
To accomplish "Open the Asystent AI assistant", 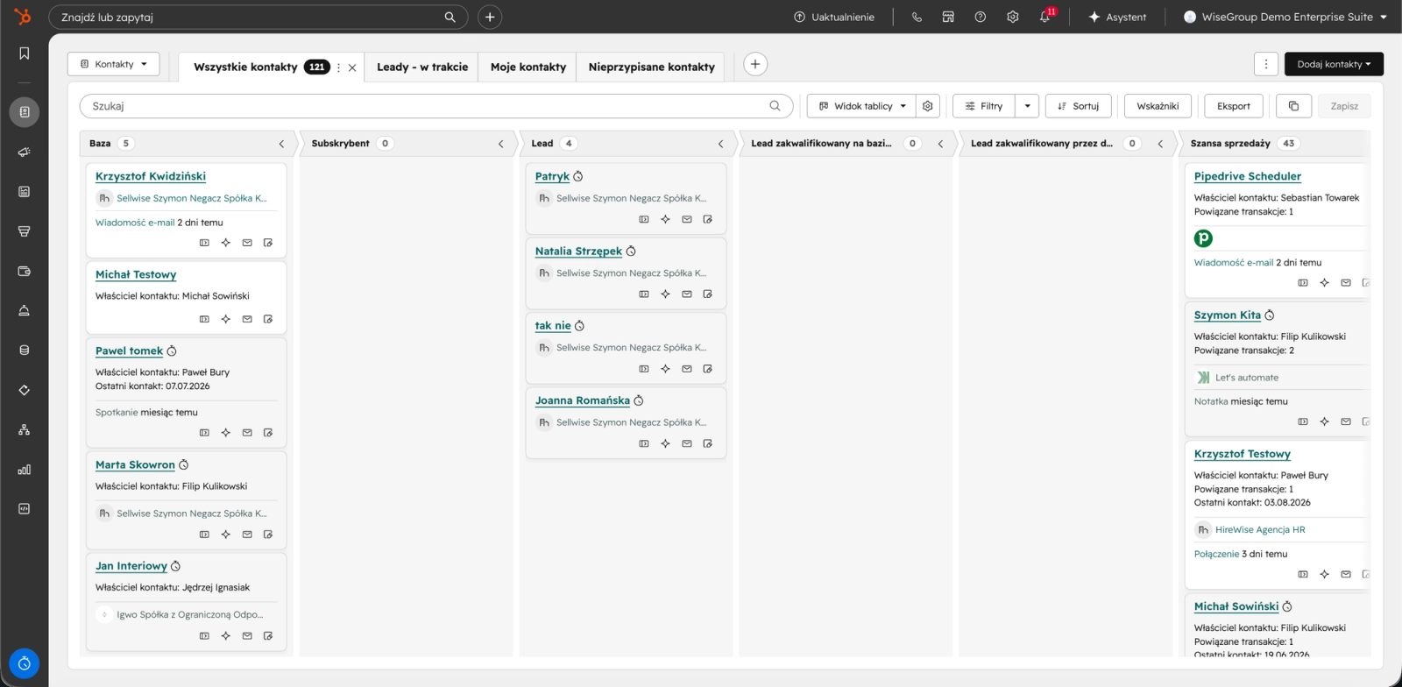I will (x=1117, y=17).
